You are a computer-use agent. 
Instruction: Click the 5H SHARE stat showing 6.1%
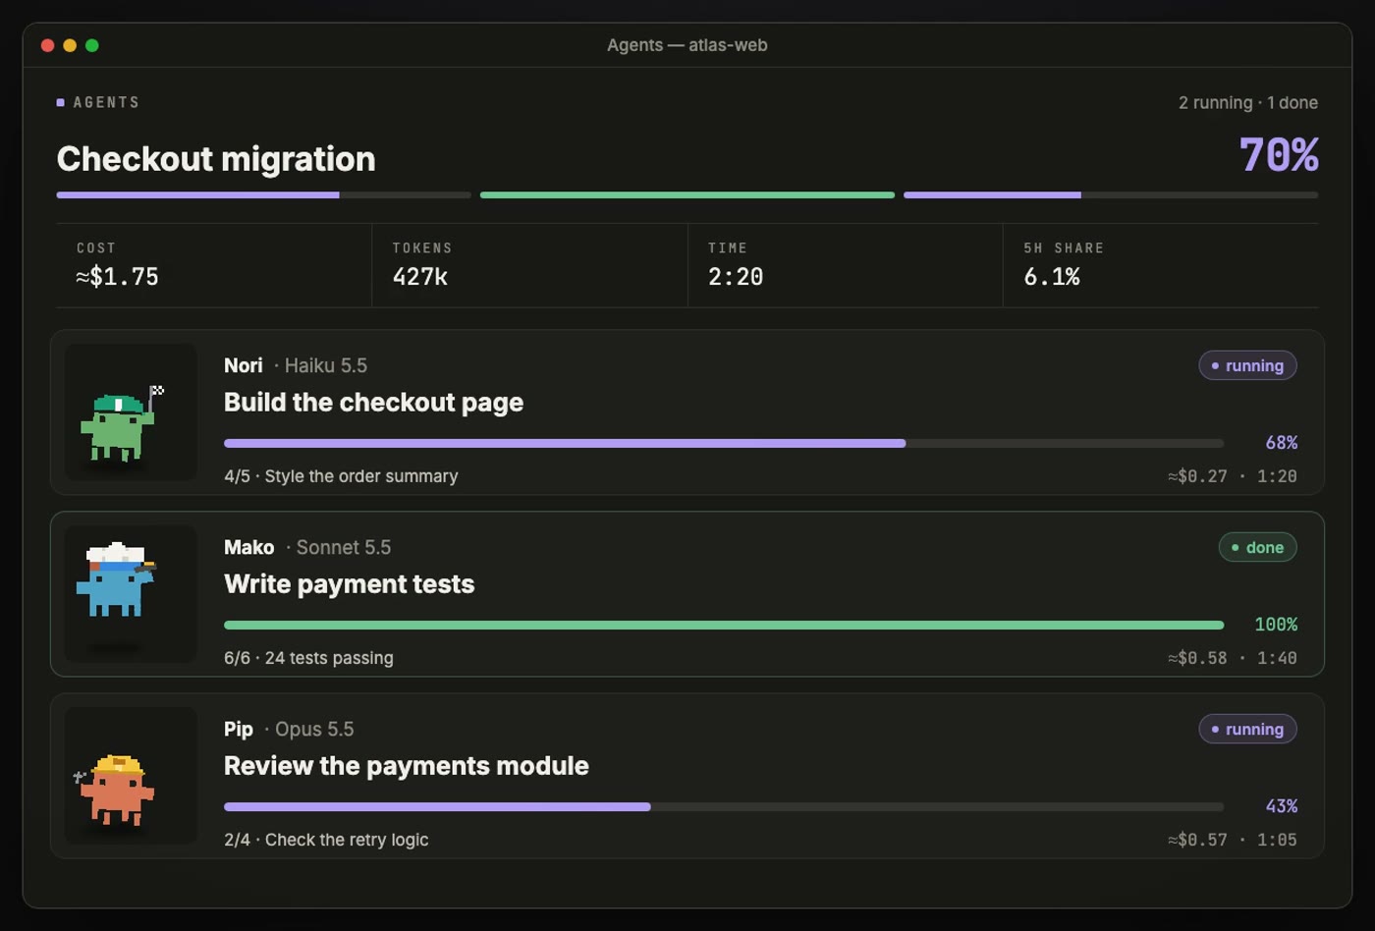[1161, 265]
